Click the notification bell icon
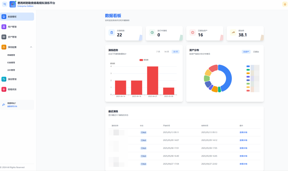Image resolution: width=288 pixels, height=171 pixels. click(x=285, y=4)
